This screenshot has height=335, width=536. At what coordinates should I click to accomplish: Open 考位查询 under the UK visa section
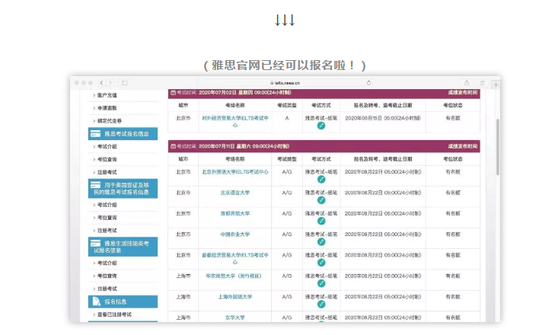point(107,218)
